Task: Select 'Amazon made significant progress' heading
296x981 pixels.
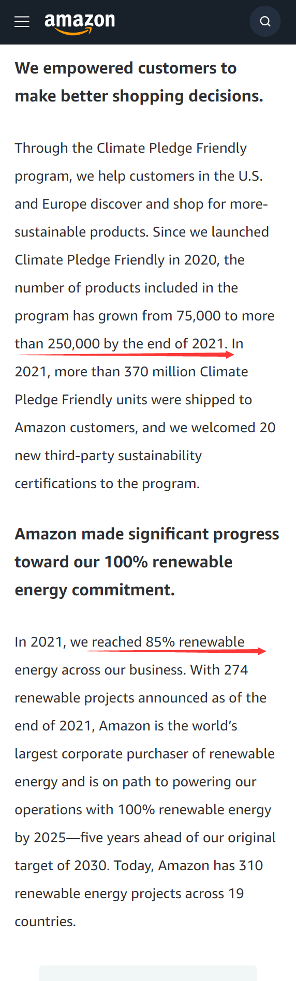Action: pos(147,534)
